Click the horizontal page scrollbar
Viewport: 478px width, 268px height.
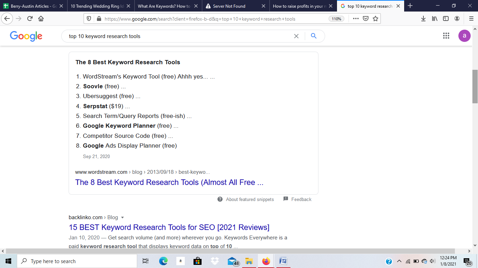(x=230, y=251)
